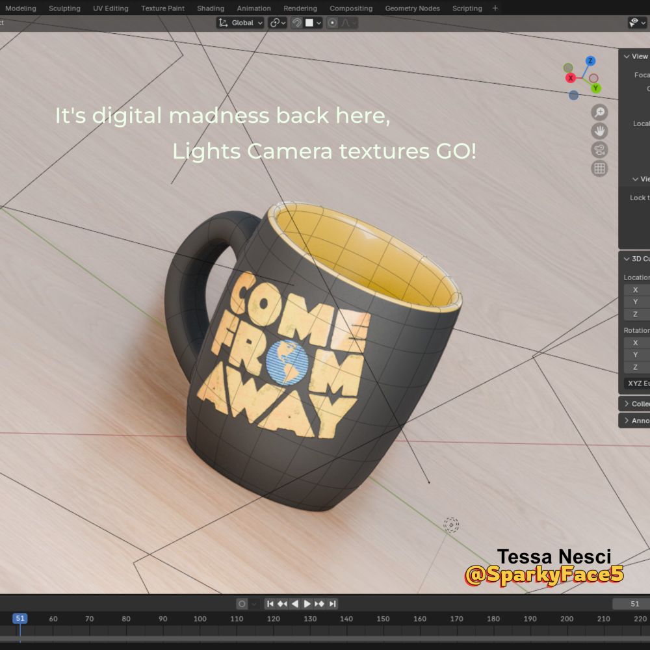Toggle the camera view icon
The image size is (650, 650).
tap(599, 149)
